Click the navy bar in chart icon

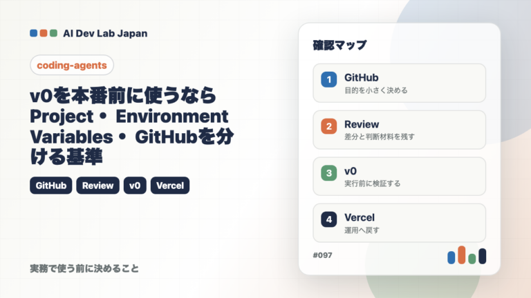[482, 256]
